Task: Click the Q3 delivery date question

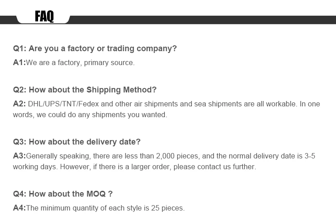Action: click(x=77, y=142)
